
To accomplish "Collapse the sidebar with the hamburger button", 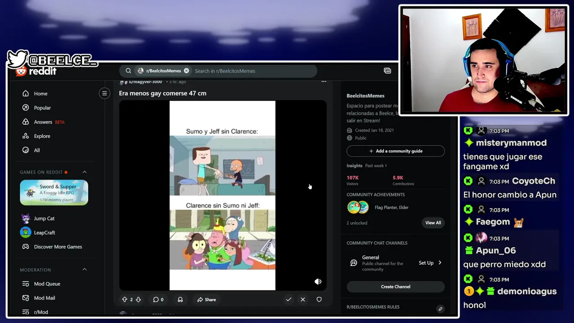I will 104,93.
